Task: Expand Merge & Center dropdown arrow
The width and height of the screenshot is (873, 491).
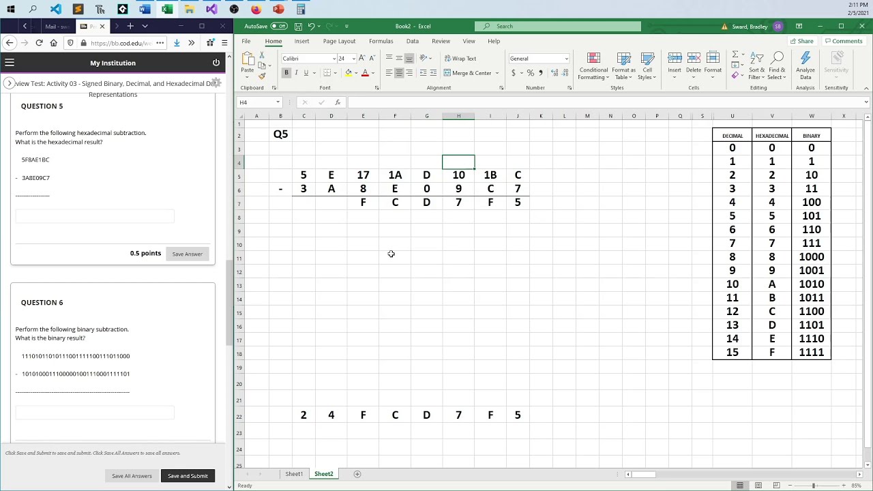Action: [497, 73]
